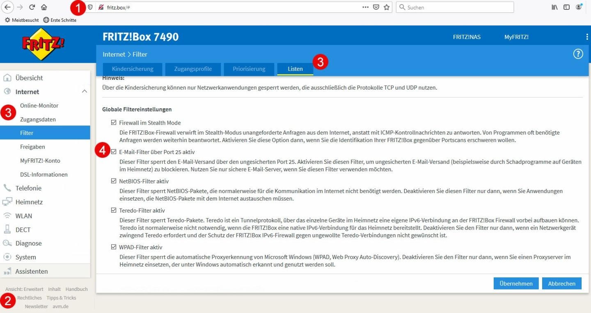Open Handbuch footer link
591x313 pixels.
pos(77,289)
